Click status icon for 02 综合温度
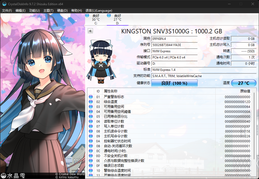 [x=91, y=102]
